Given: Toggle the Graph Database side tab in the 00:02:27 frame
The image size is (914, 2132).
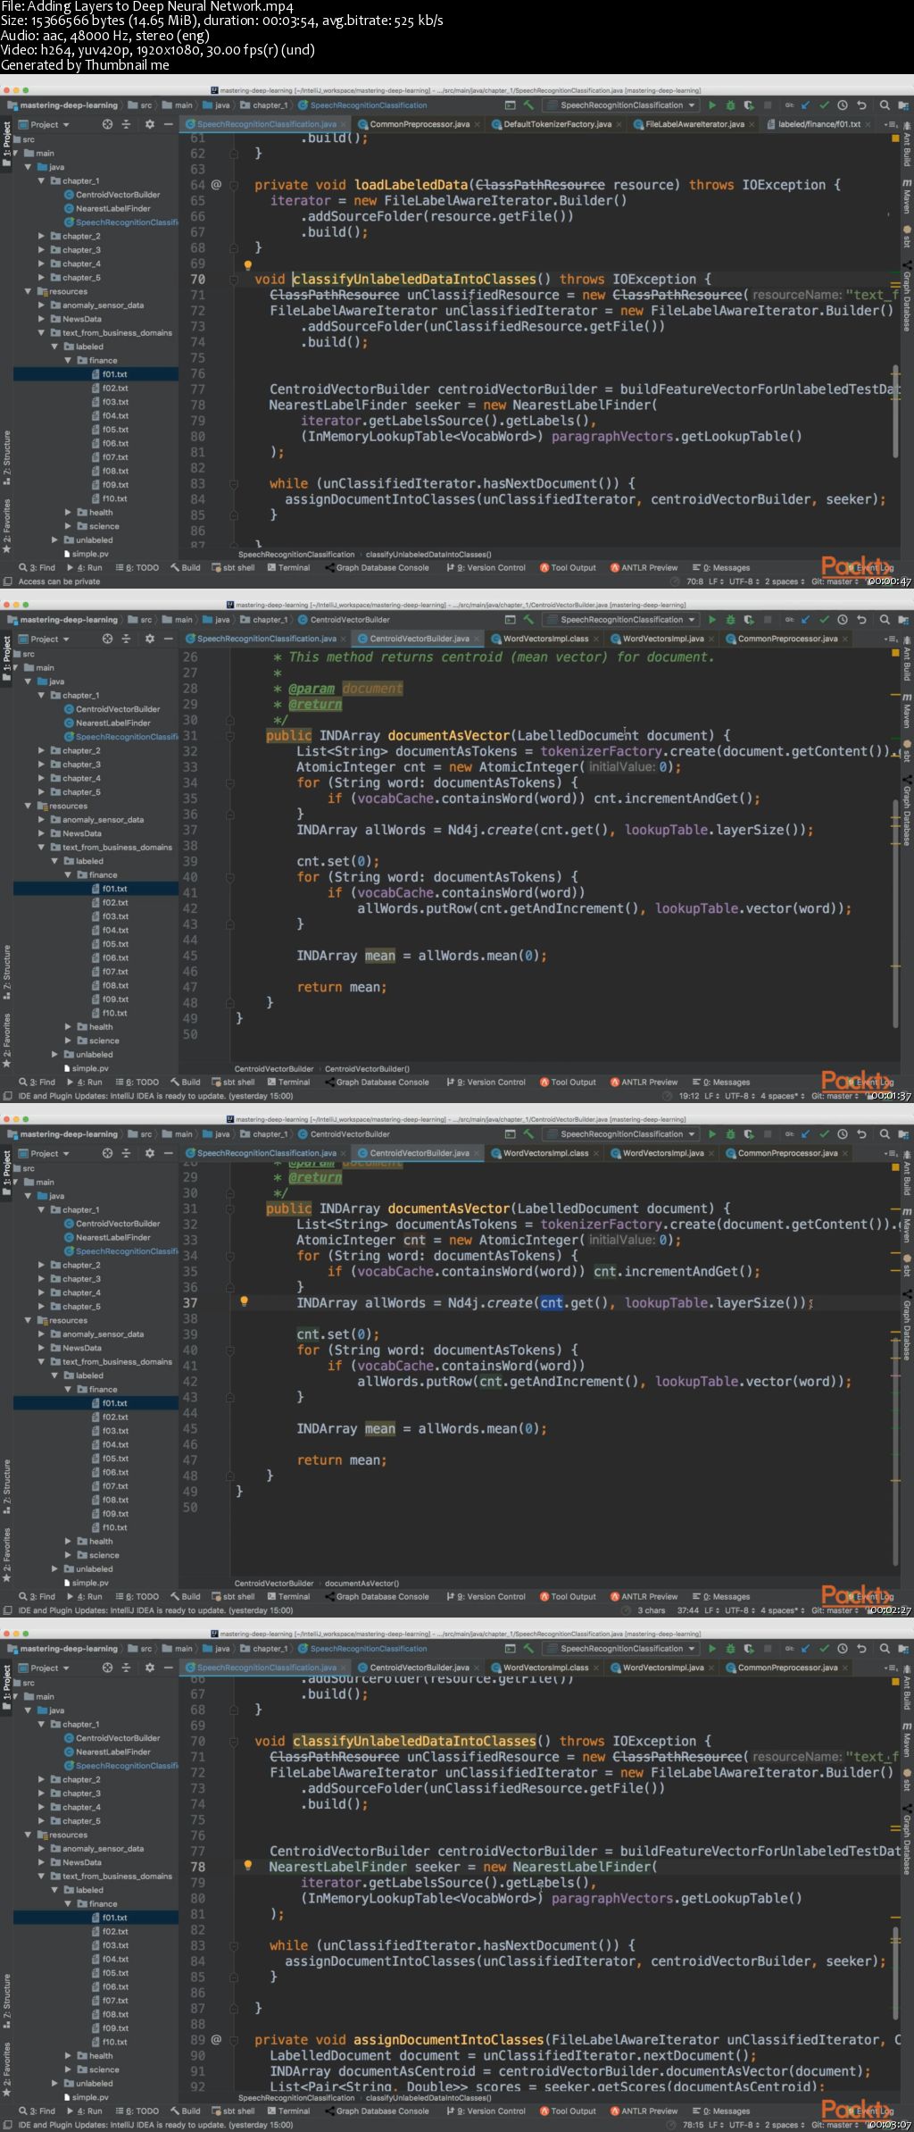Looking at the screenshot, I should [907, 1324].
